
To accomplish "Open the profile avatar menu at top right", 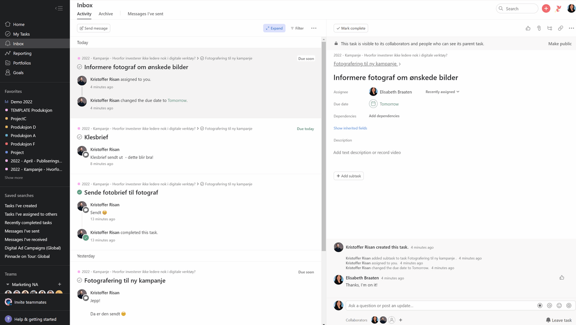I will (571, 9).
